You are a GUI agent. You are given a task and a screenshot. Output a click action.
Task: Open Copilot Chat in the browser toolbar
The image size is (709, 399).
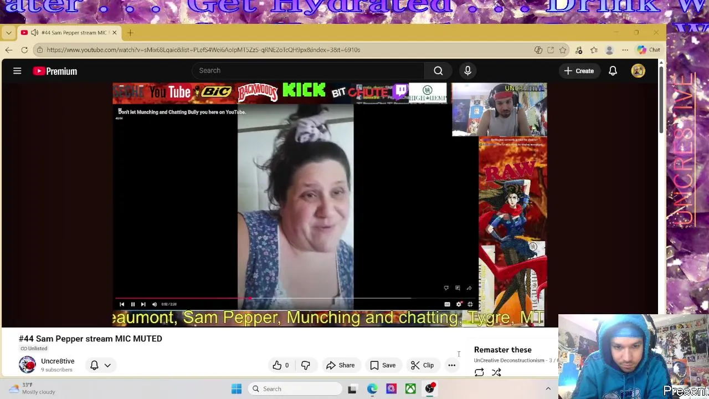click(x=648, y=50)
